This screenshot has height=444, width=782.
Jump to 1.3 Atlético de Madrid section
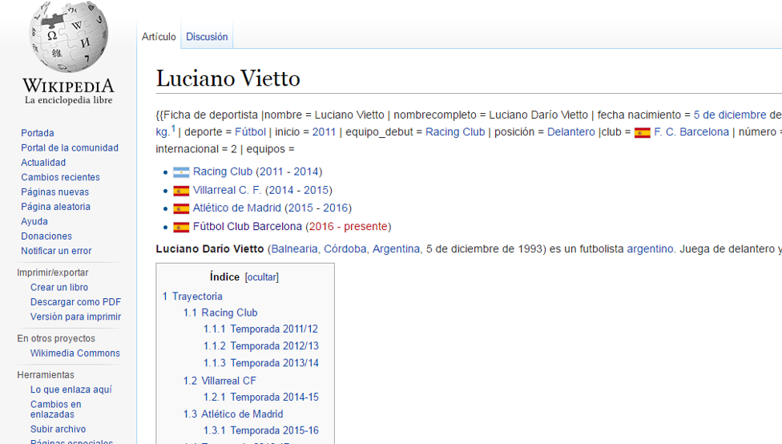click(233, 414)
